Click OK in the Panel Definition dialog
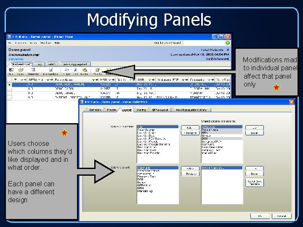The height and width of the screenshot is (227, 303). (260, 216)
